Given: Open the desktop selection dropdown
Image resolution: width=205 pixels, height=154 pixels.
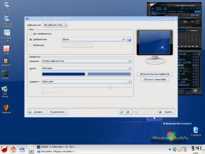Looking at the screenshot, I should tap(55, 25).
